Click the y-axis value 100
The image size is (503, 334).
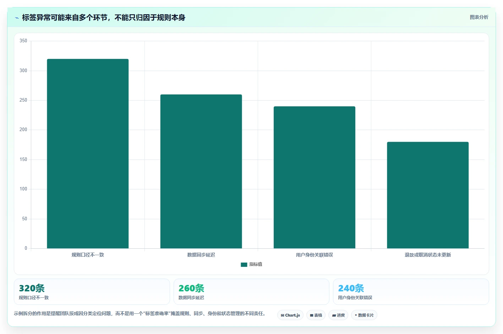pos(23,189)
